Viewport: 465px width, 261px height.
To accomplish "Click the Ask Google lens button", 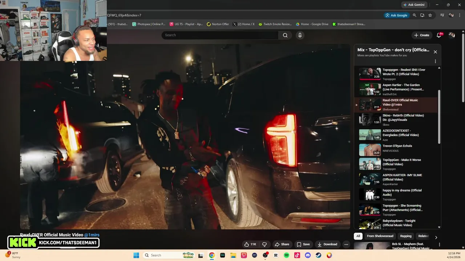I will click(396, 15).
